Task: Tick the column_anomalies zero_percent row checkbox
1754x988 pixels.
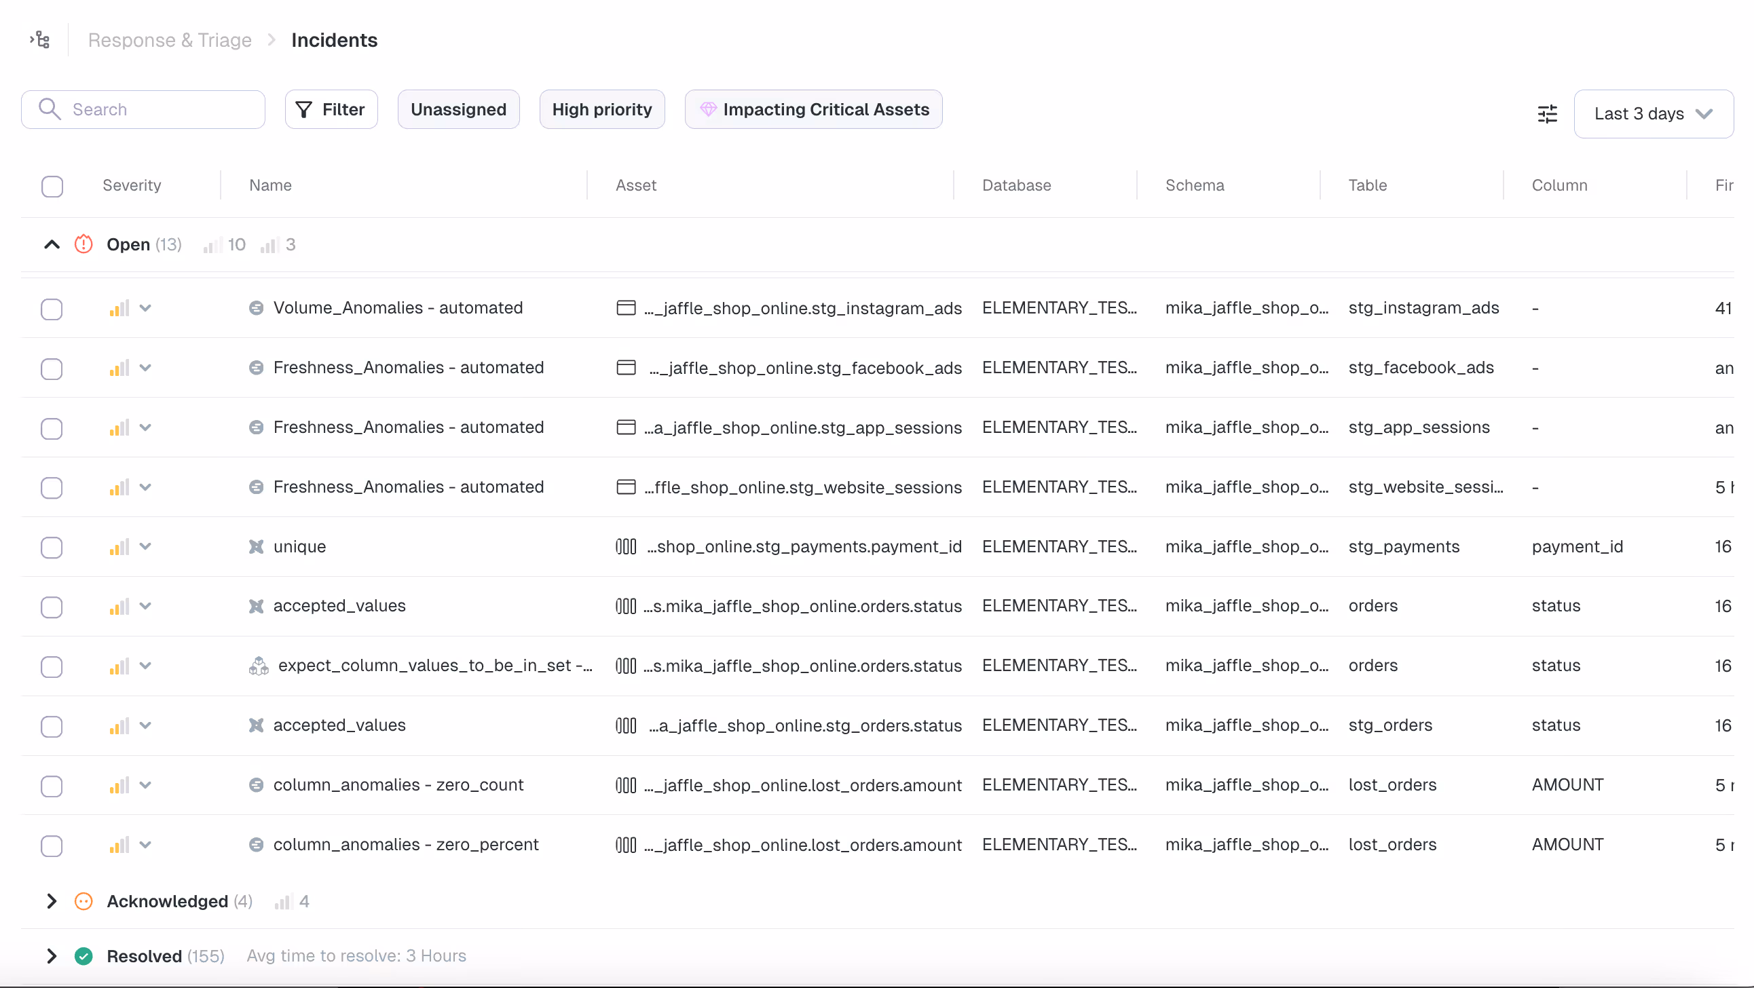Action: [x=52, y=845]
